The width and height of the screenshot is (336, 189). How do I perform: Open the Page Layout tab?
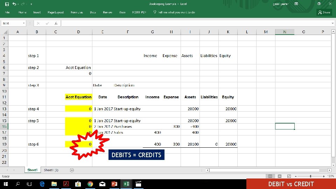pos(56,12)
